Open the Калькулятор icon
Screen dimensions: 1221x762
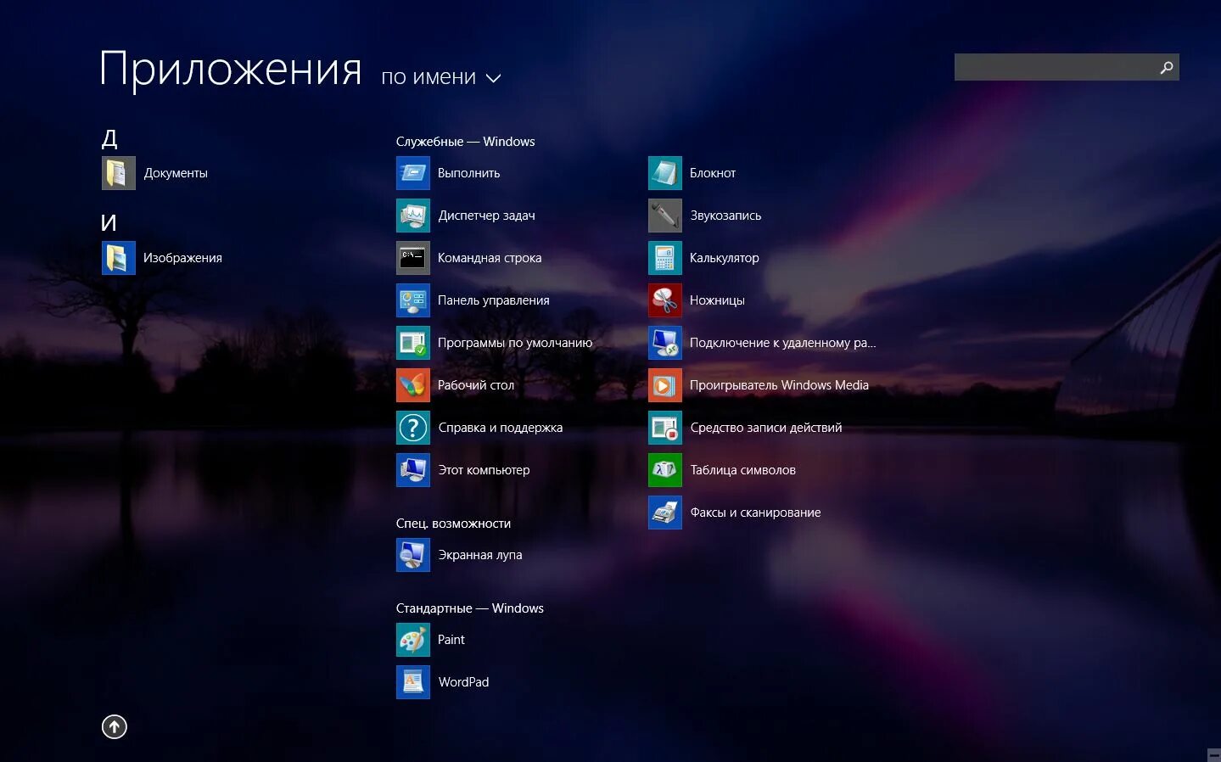click(665, 258)
